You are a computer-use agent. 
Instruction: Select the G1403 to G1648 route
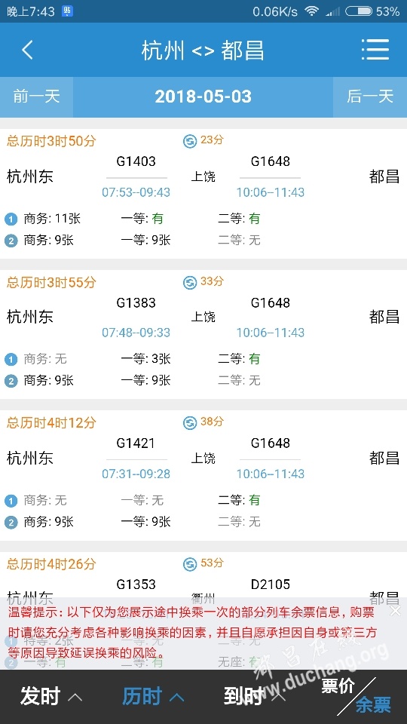203,194
